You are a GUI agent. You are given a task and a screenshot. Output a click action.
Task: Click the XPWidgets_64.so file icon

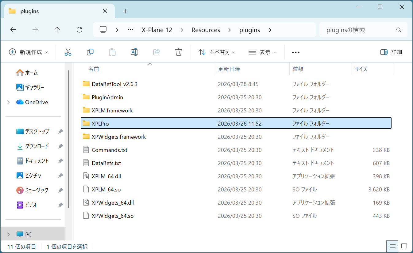pyautogui.click(x=86, y=216)
